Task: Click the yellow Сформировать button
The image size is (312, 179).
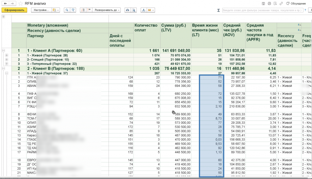Action: 14,10
